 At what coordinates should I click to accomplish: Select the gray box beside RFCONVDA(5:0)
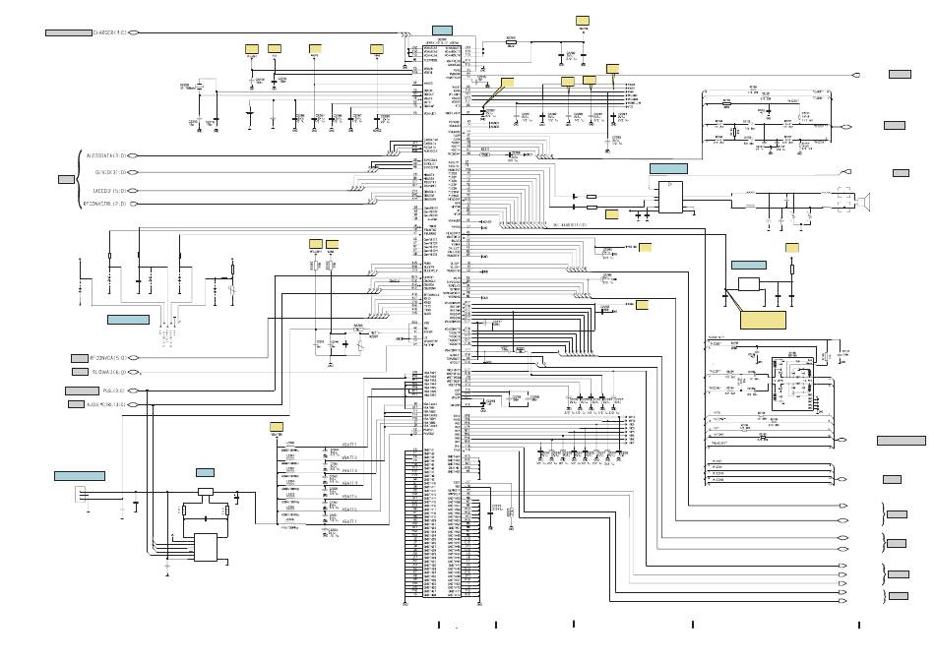pos(80,358)
